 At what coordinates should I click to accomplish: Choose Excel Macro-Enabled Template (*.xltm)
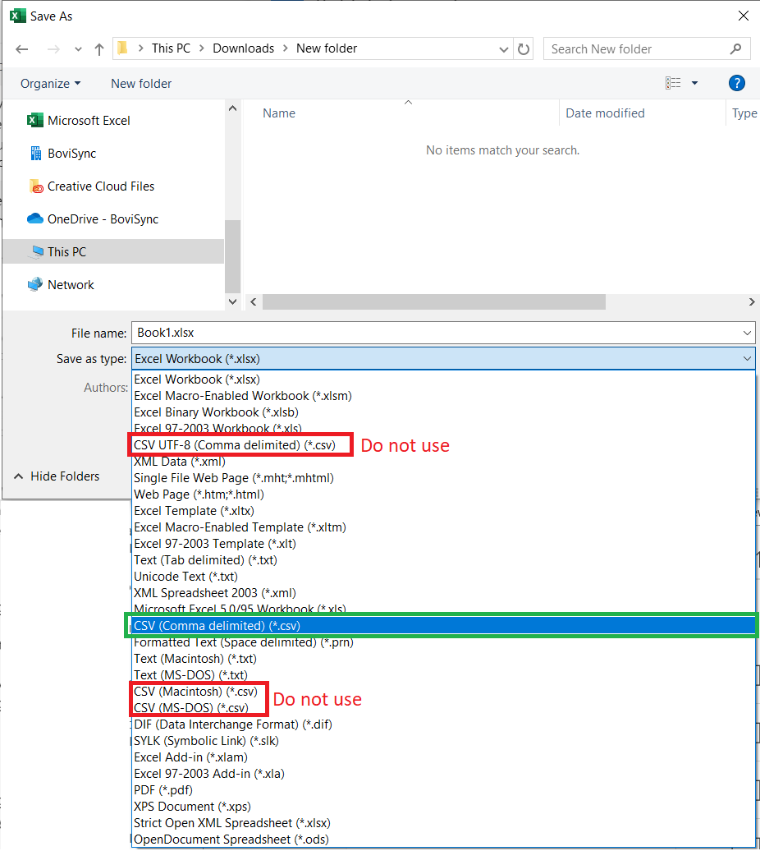(444, 527)
